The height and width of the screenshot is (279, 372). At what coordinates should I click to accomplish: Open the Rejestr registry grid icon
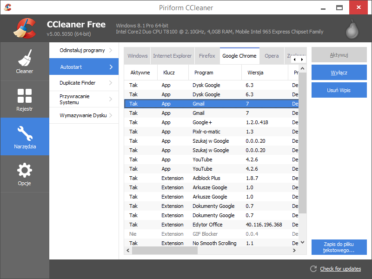coord(25,96)
